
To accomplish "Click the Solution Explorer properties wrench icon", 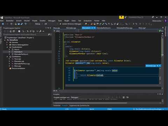I will [40, 31].
